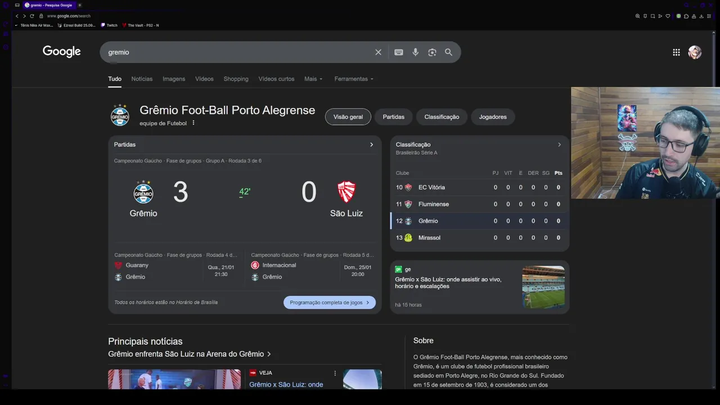Click the magnifier search submit icon
Viewport: 720px width, 405px height.
[x=448, y=52]
